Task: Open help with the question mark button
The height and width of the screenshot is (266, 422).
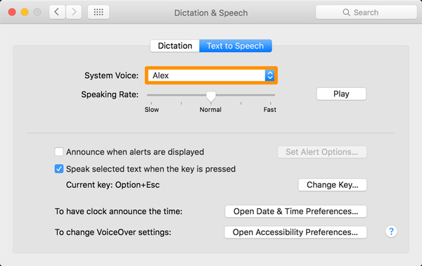Action: coord(391,232)
